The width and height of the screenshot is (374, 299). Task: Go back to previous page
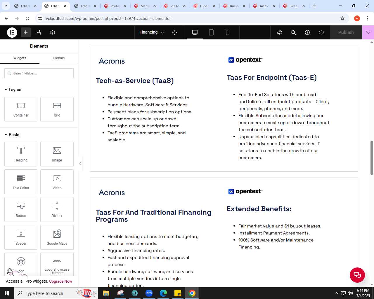pyautogui.click(x=6, y=18)
